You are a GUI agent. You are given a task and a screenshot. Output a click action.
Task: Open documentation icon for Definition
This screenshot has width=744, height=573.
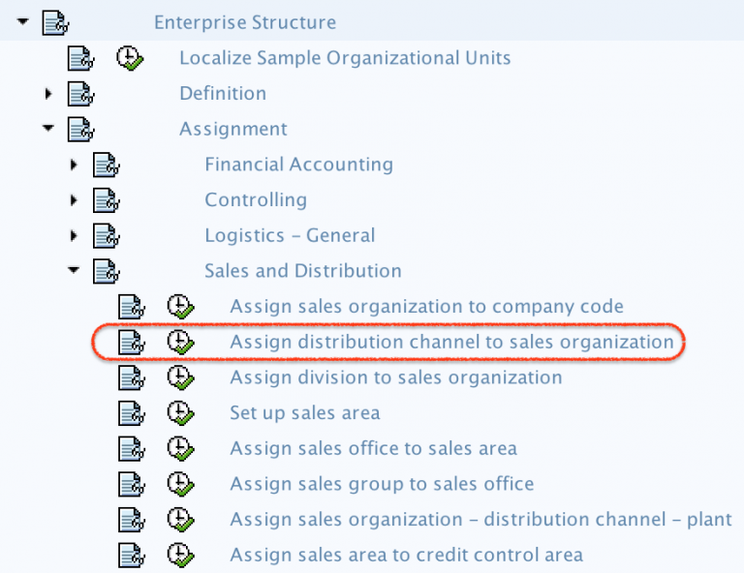point(80,93)
